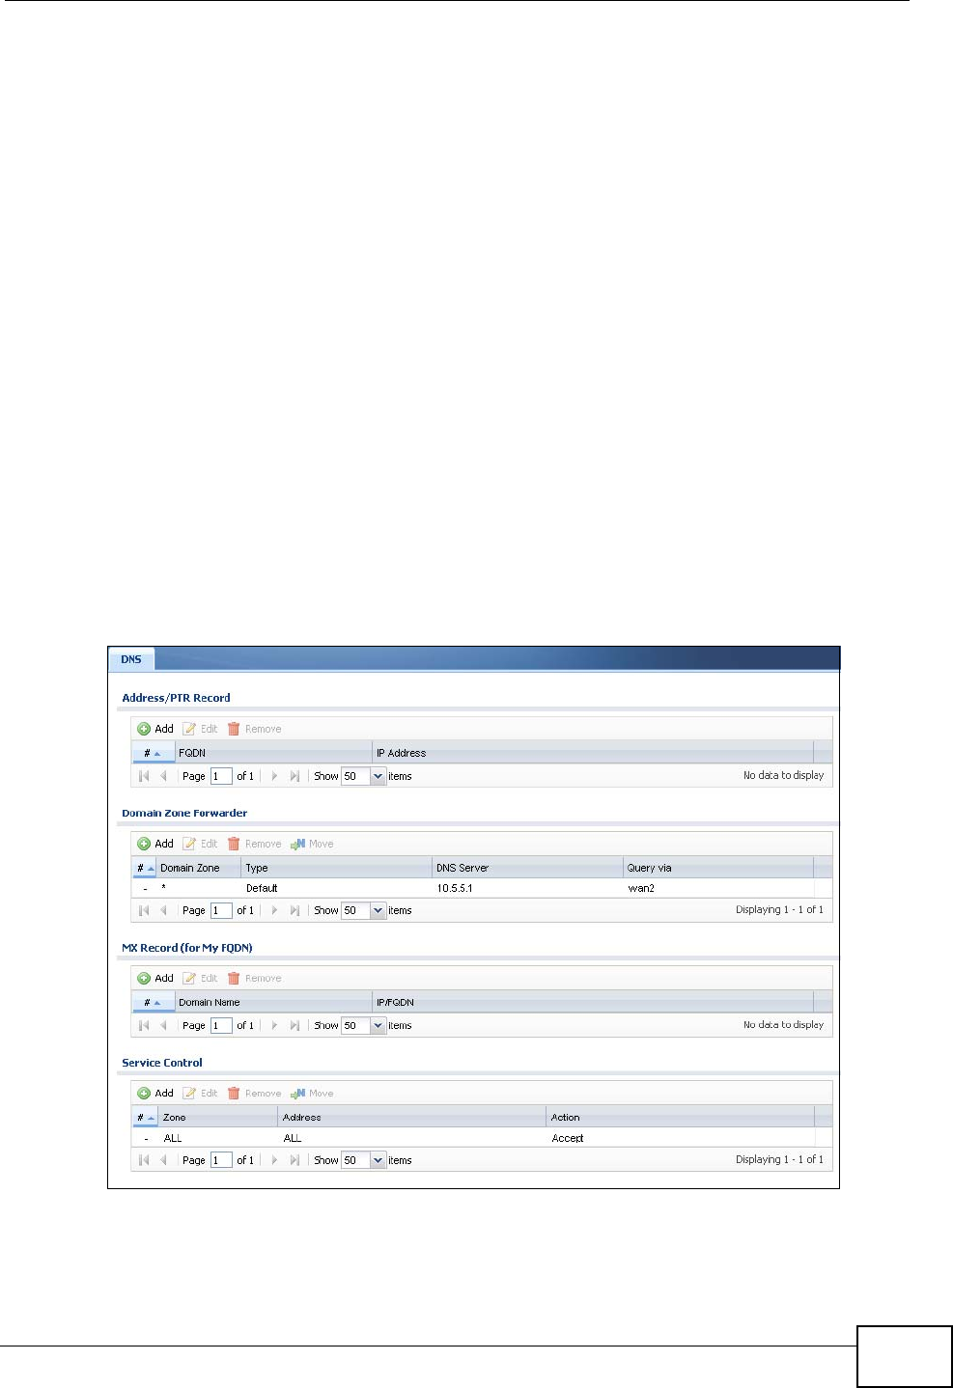Viewport: 953px width, 1388px height.
Task: Go to last page in MX Record pager
Action: pos(294,1025)
